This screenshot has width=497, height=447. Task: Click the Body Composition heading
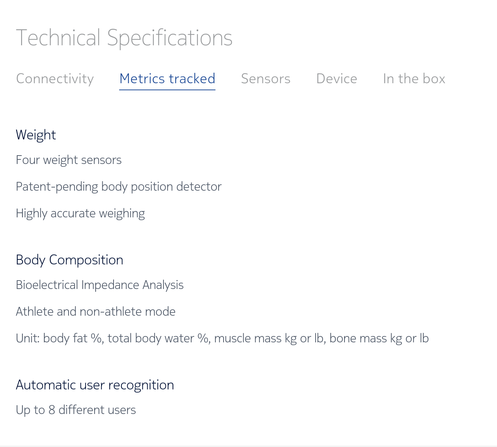click(x=70, y=260)
